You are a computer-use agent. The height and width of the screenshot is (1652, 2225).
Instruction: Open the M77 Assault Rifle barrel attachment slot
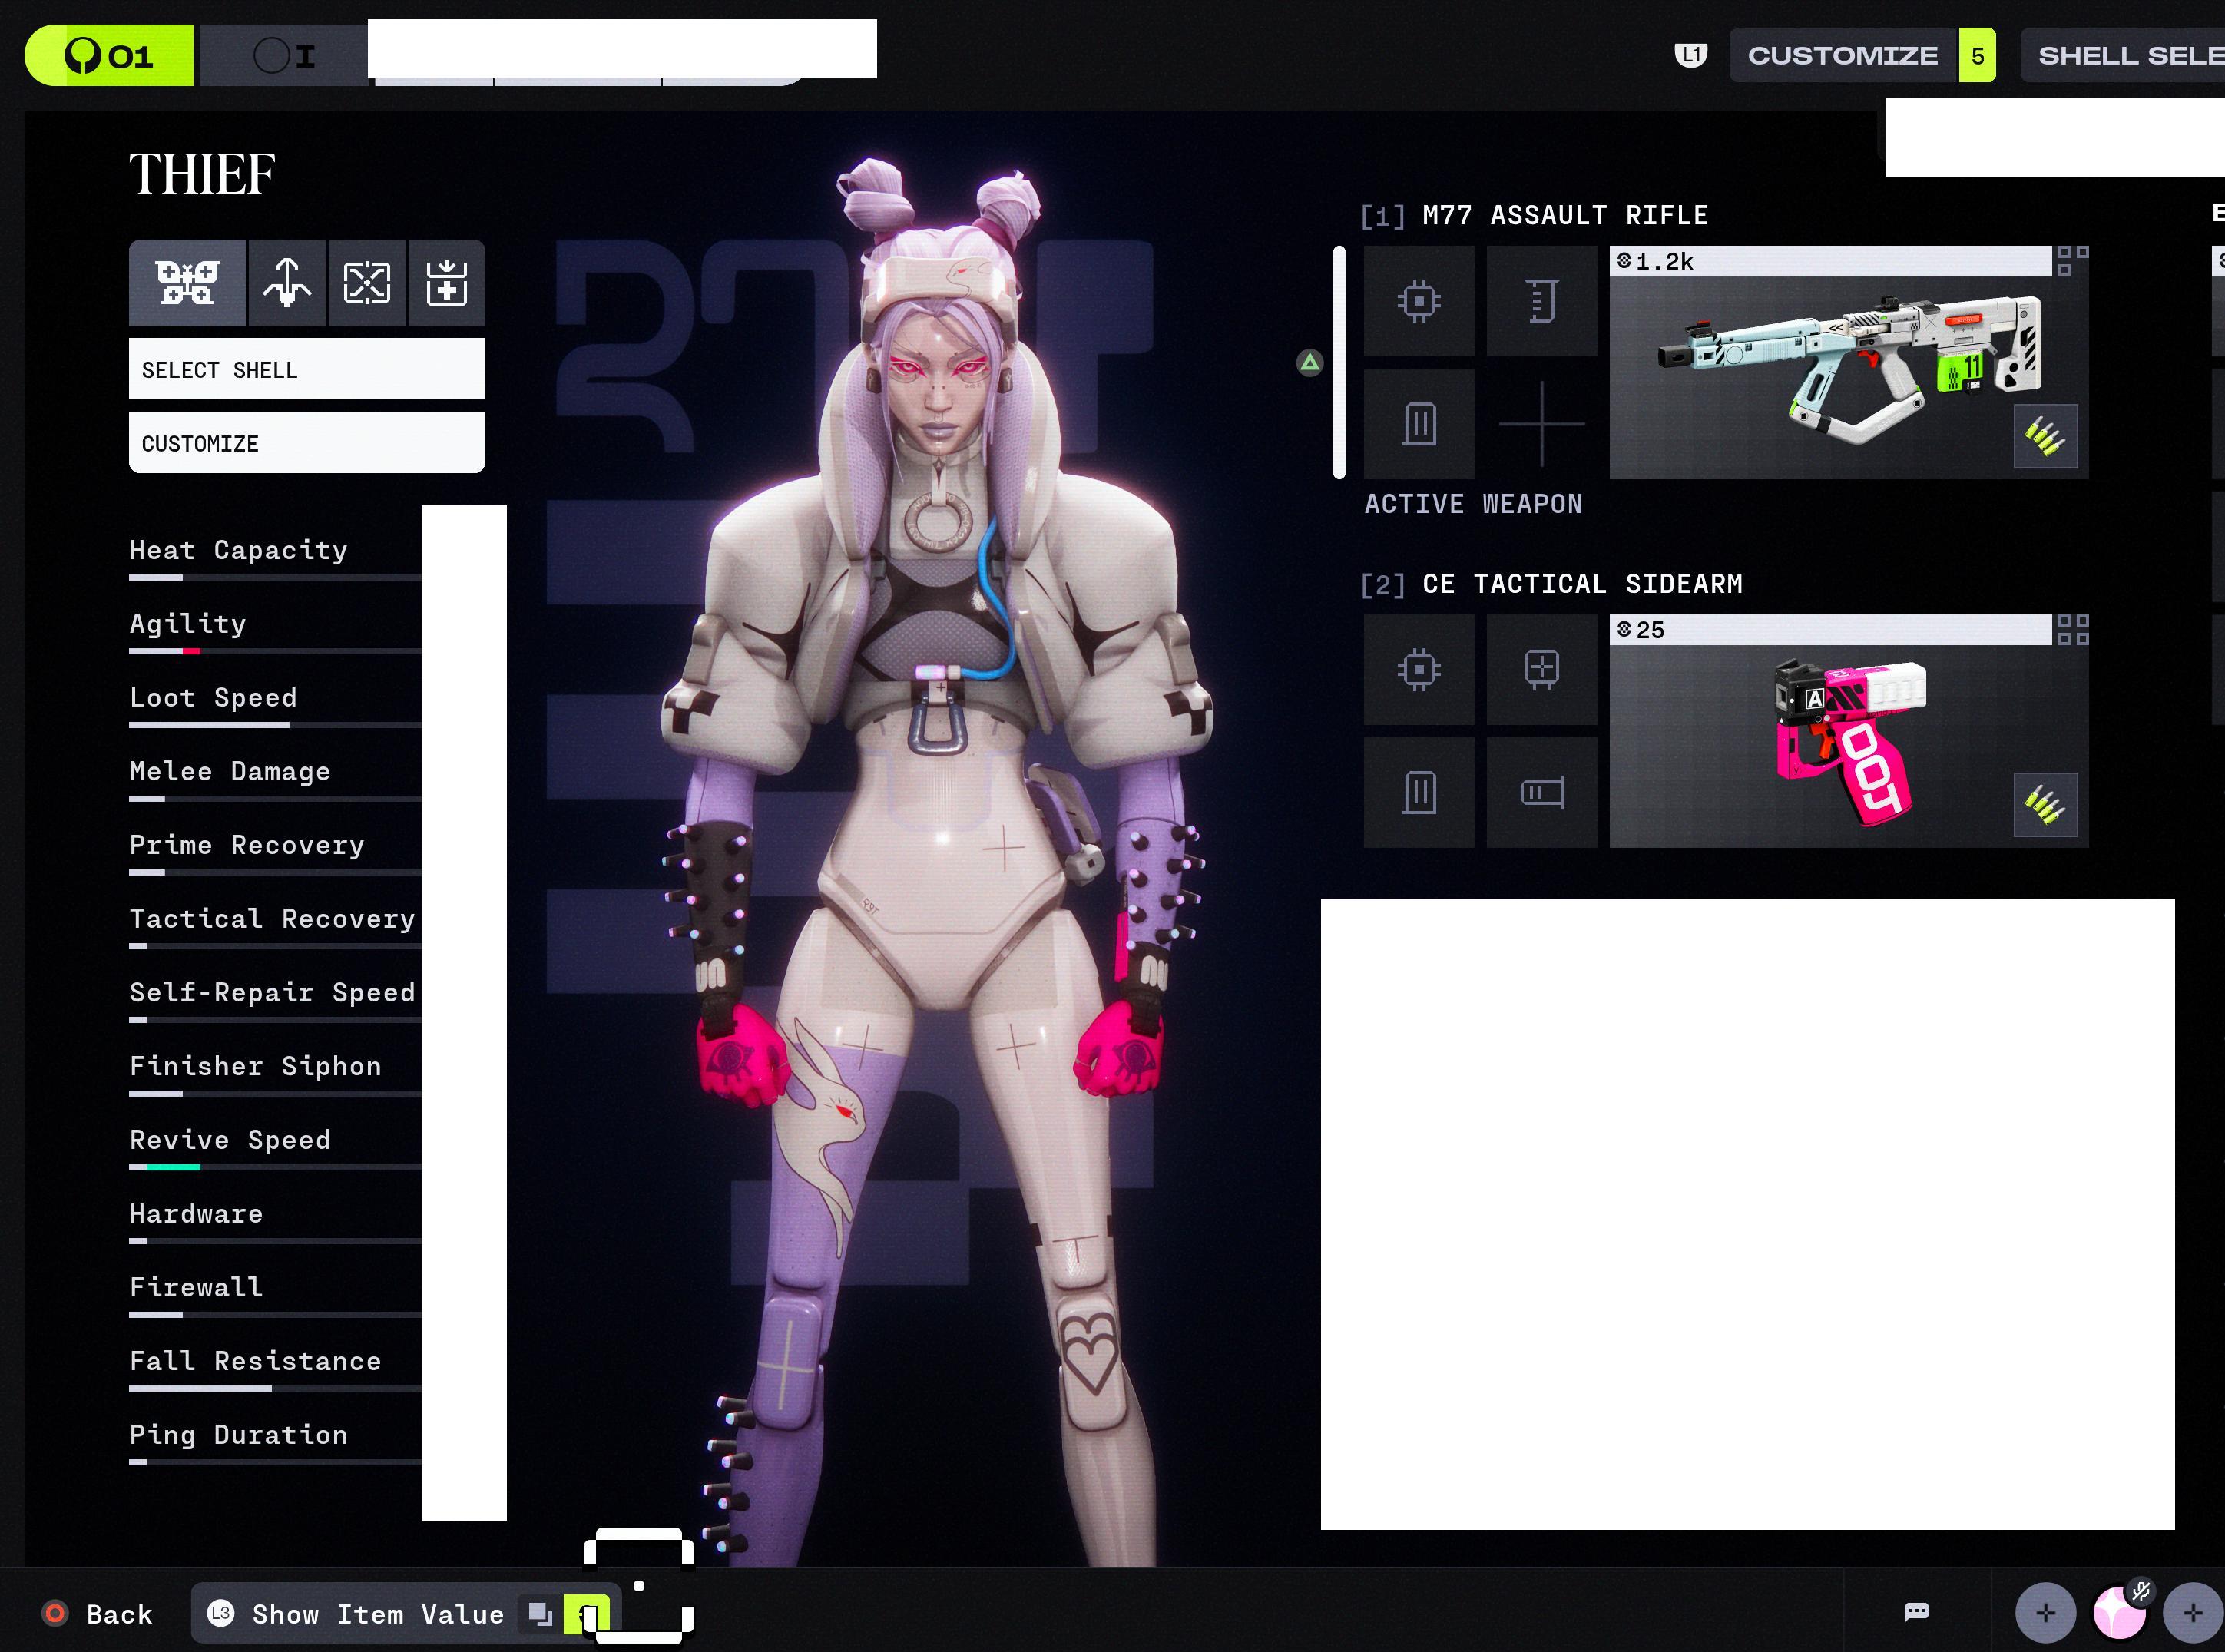coord(1542,301)
